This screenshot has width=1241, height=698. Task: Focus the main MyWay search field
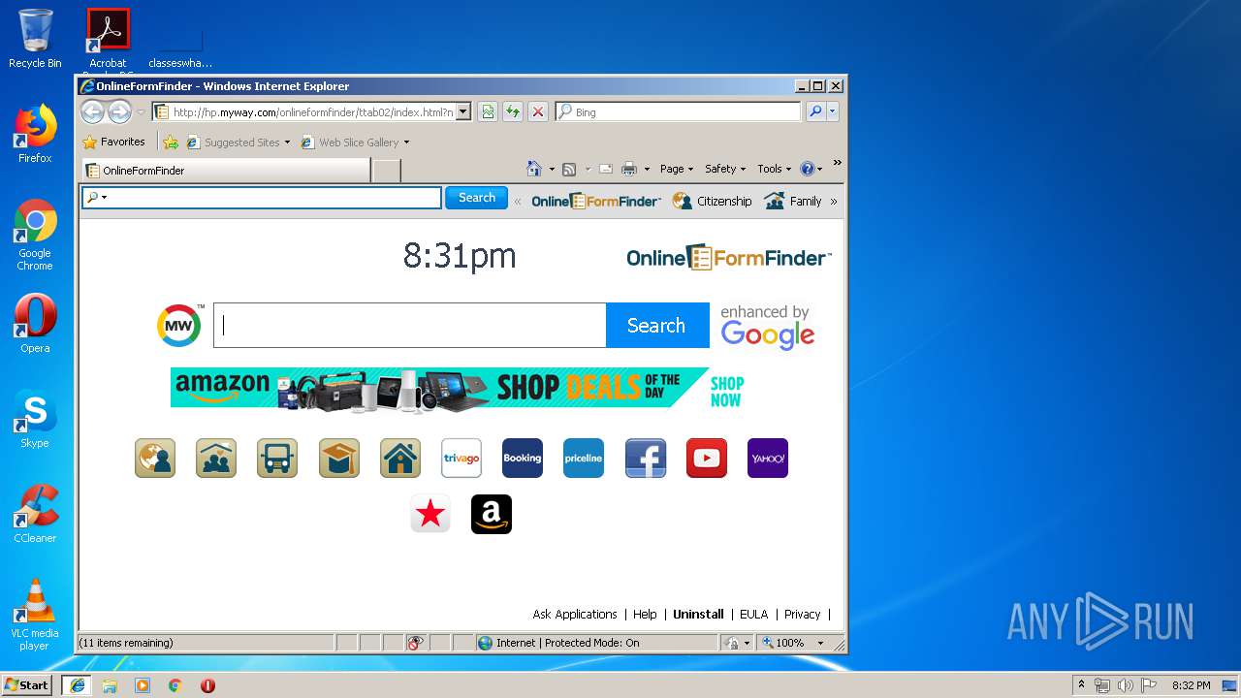(409, 326)
